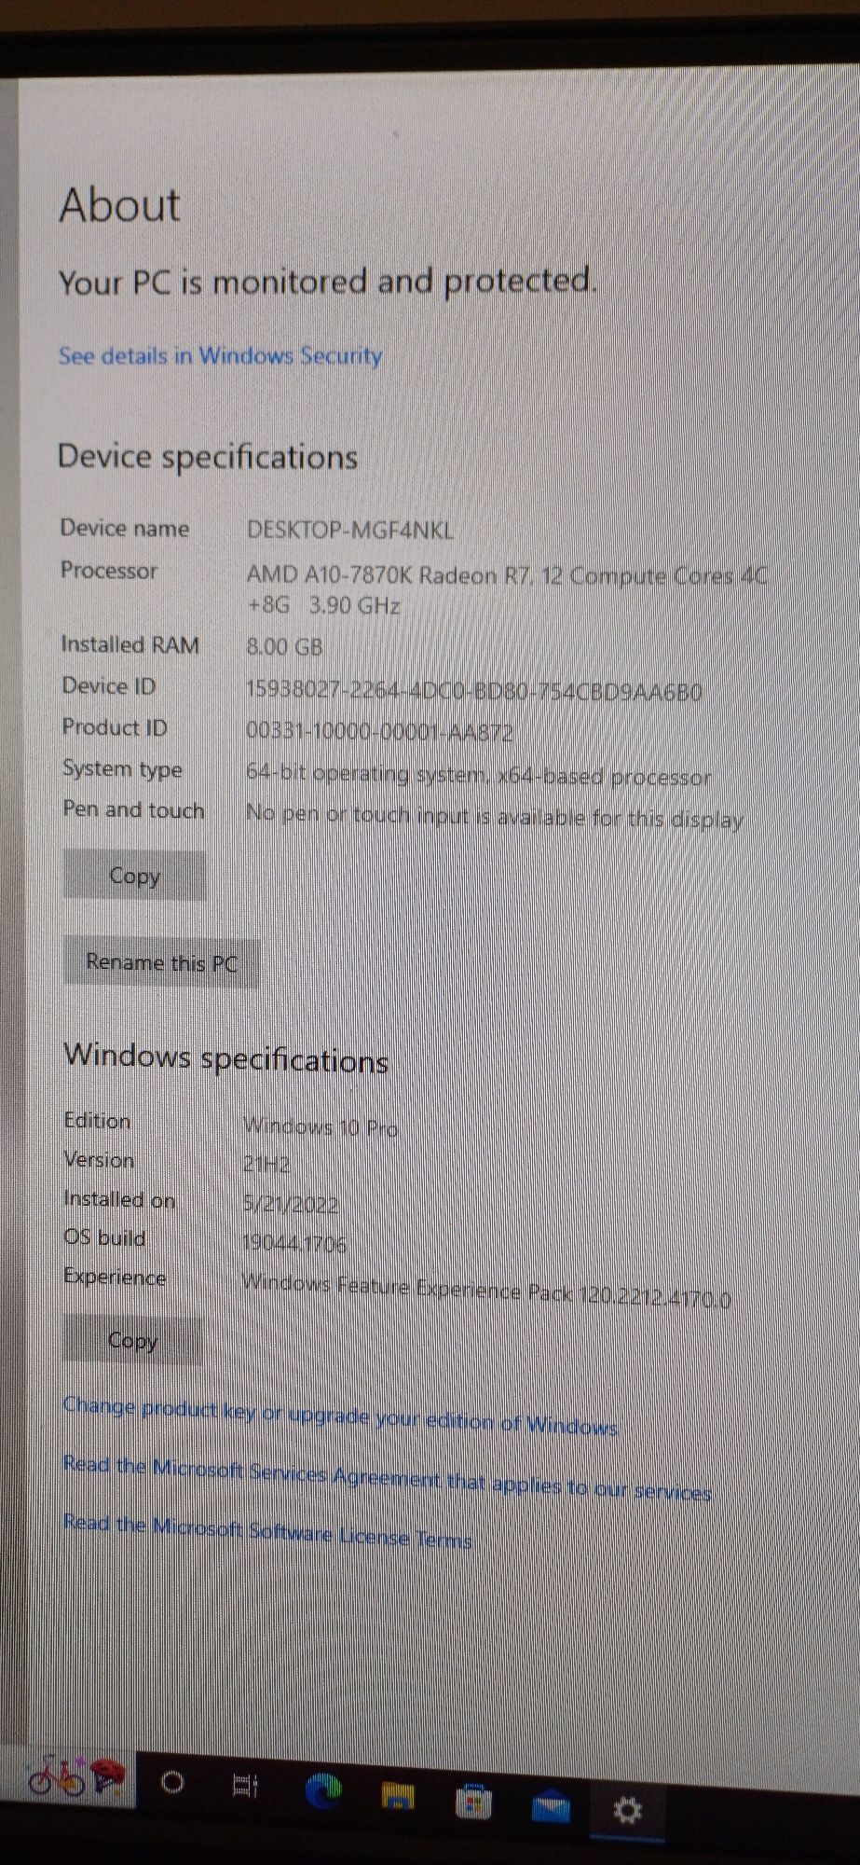Viewport: 860px width, 1865px height.
Task: Select the OS build value 19044.1706
Action: [293, 1243]
